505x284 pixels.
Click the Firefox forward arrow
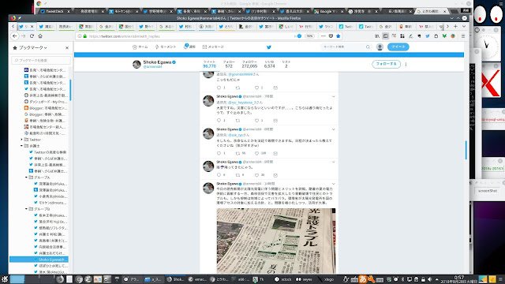tap(23, 36)
